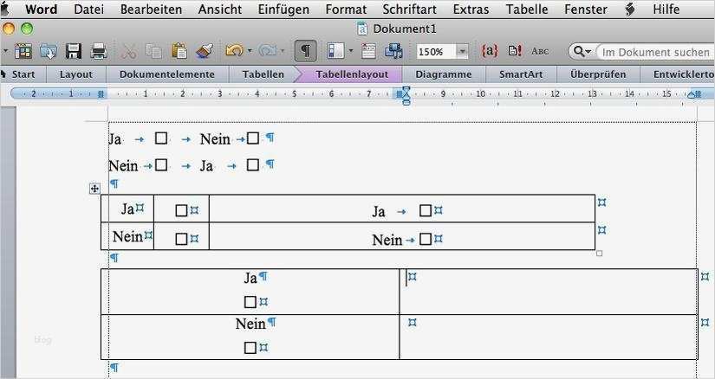The image size is (715, 379).
Task: Open the 150% zoom dropdown
Action: 462,52
